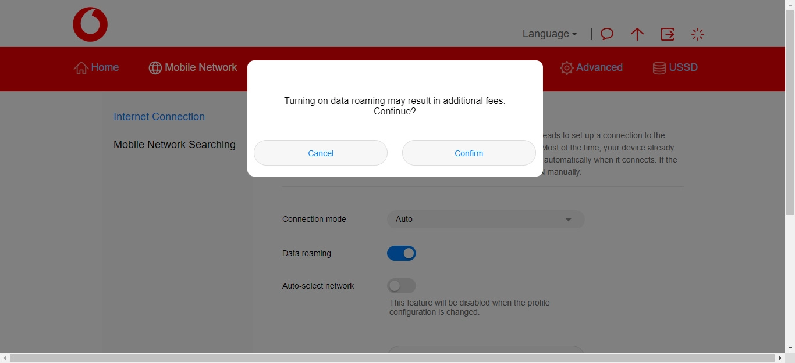Select the Home house icon
Screen dimensions: 795x363
point(81,67)
